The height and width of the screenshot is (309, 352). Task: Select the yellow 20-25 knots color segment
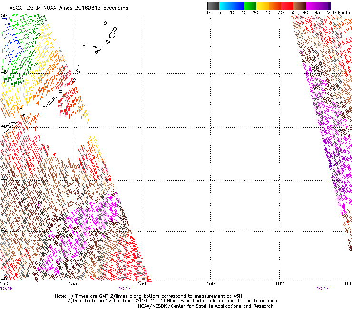[x=263, y=6]
